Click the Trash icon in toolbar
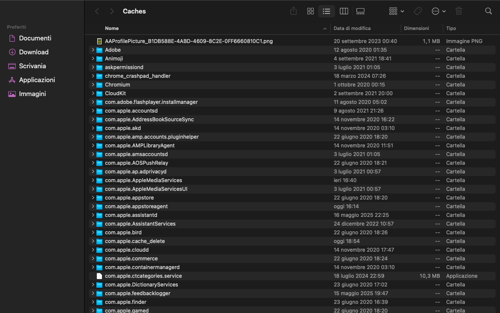This screenshot has width=500, height=313. click(459, 11)
